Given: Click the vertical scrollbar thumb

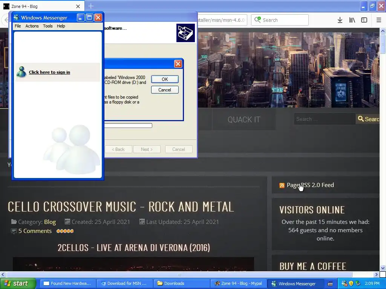Looking at the screenshot, I should click(x=383, y=44).
